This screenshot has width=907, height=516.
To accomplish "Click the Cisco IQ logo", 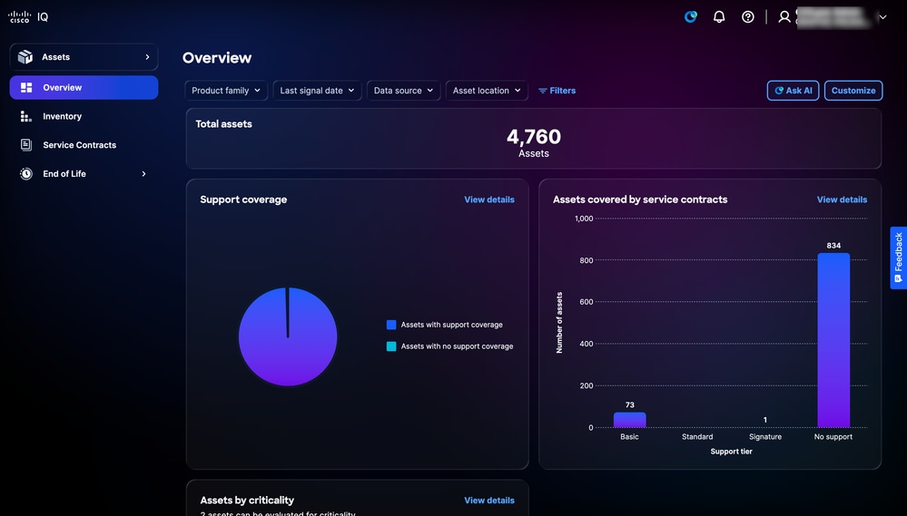I will [28, 16].
